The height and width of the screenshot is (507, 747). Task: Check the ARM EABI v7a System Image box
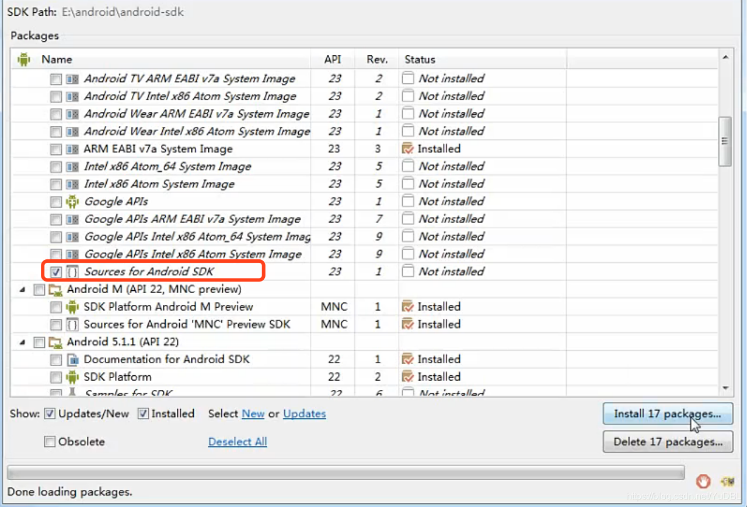click(x=55, y=149)
